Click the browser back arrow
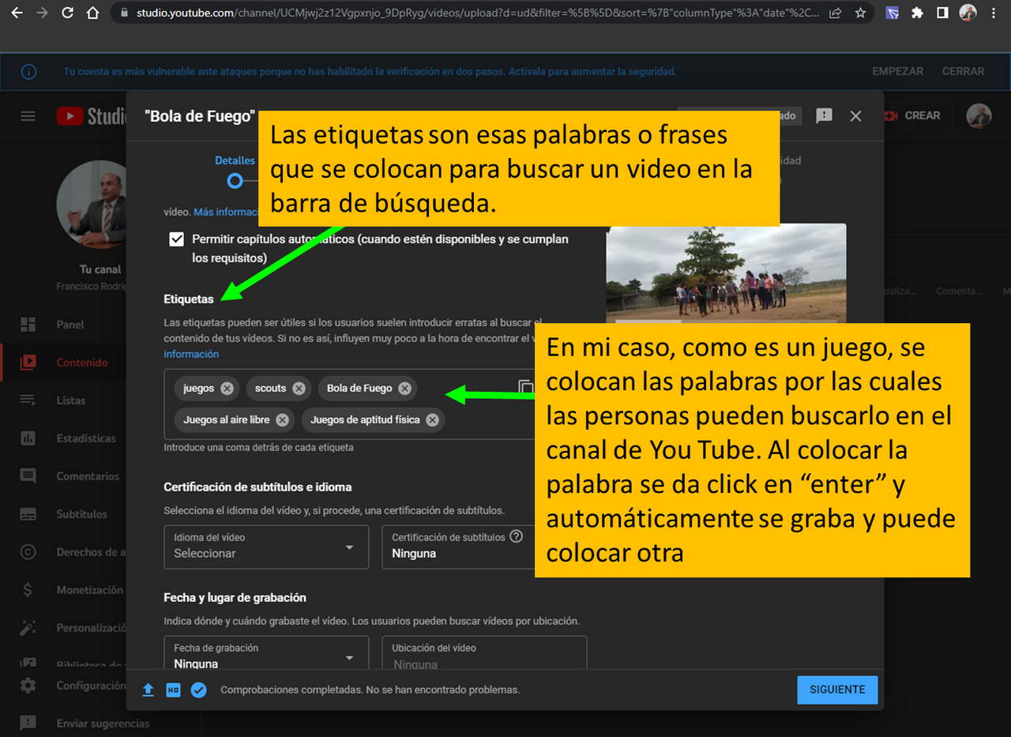The height and width of the screenshot is (737, 1011). pos(17,13)
